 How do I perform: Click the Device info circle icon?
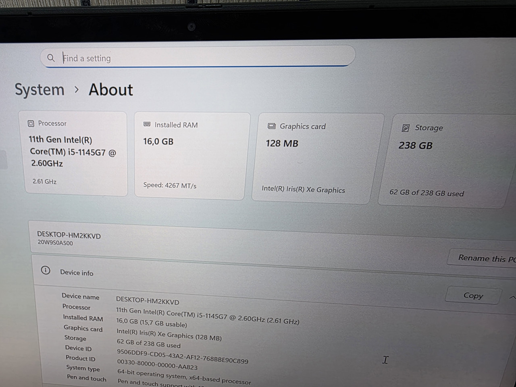click(46, 270)
